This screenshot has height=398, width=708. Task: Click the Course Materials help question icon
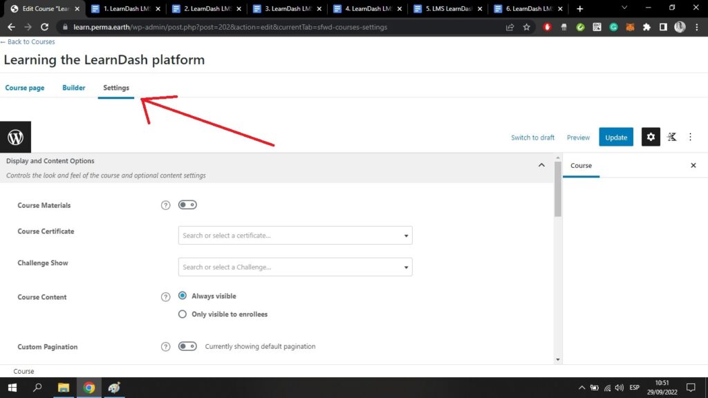tap(165, 205)
